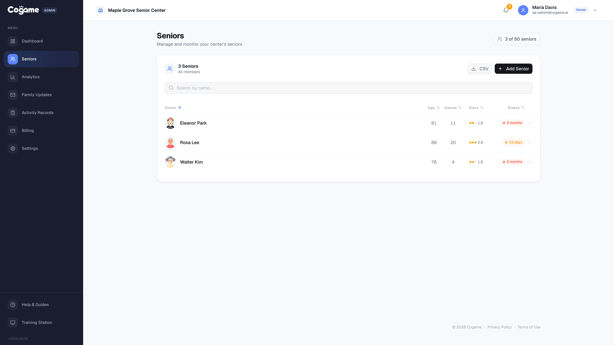Viewport: 614px width, 345px height.
Task: Click the Owner role badge
Action: 581,10
